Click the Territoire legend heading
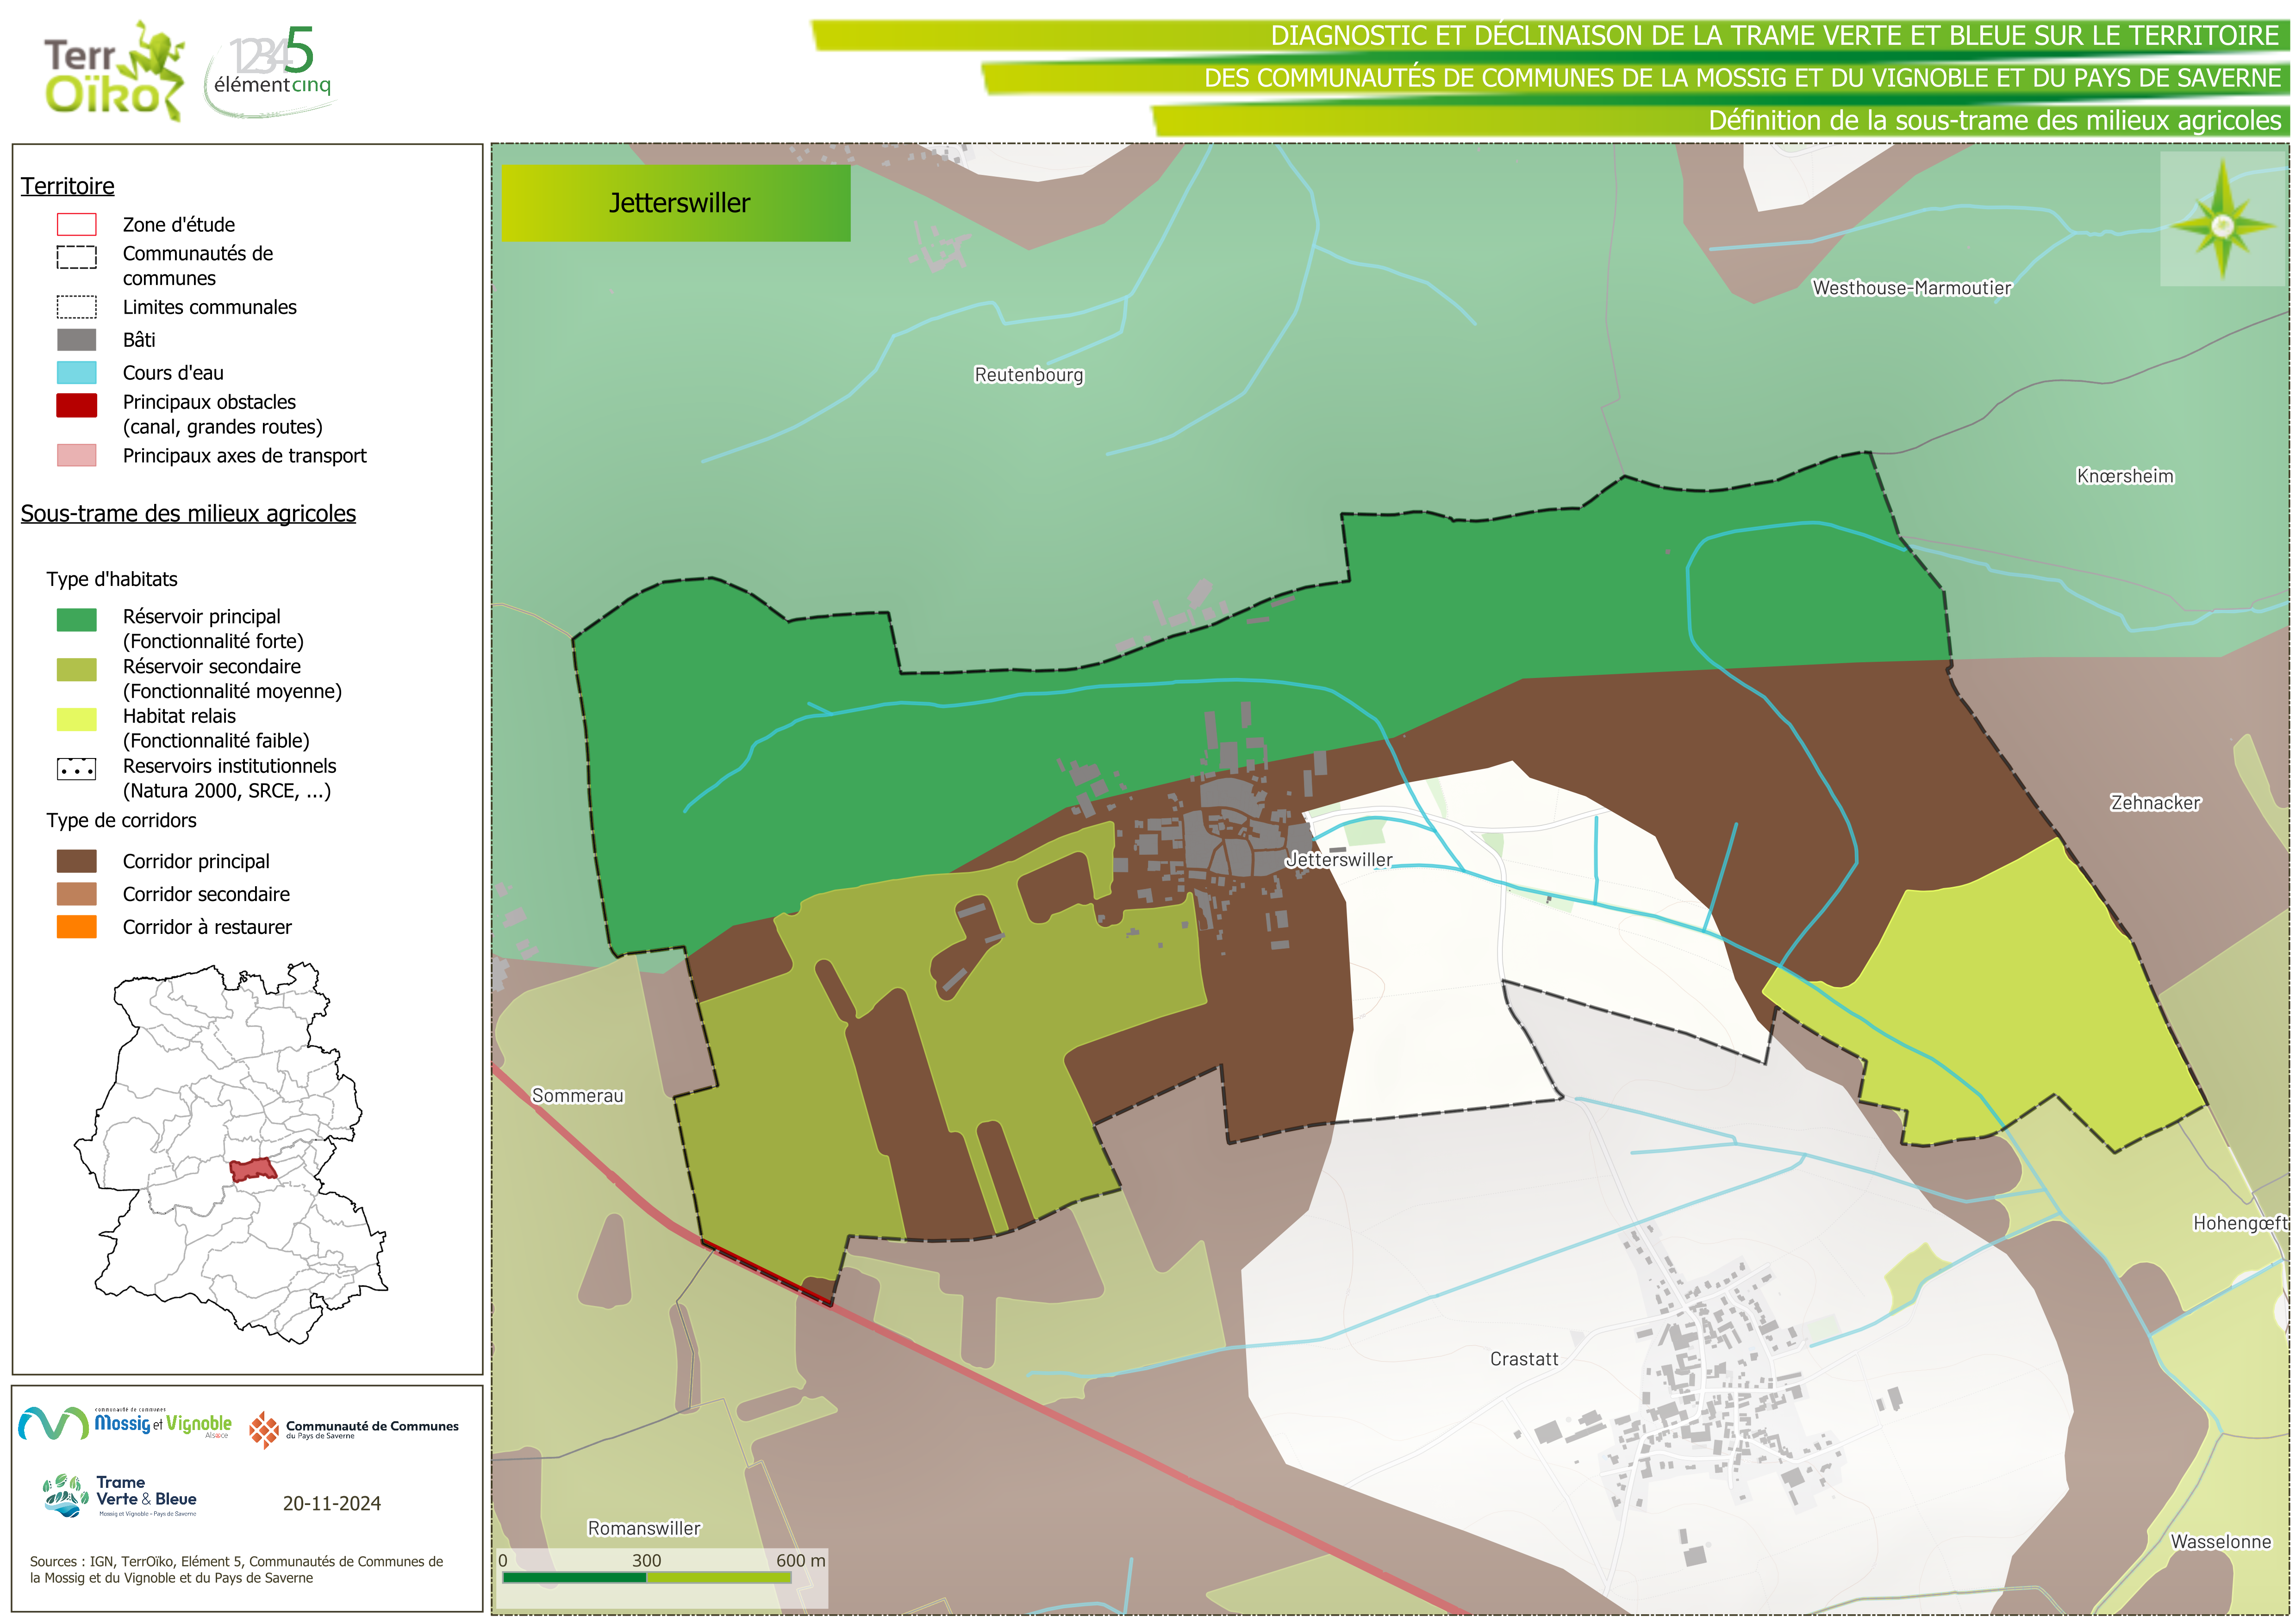Image resolution: width=2296 pixels, height=1623 pixels. tap(67, 186)
